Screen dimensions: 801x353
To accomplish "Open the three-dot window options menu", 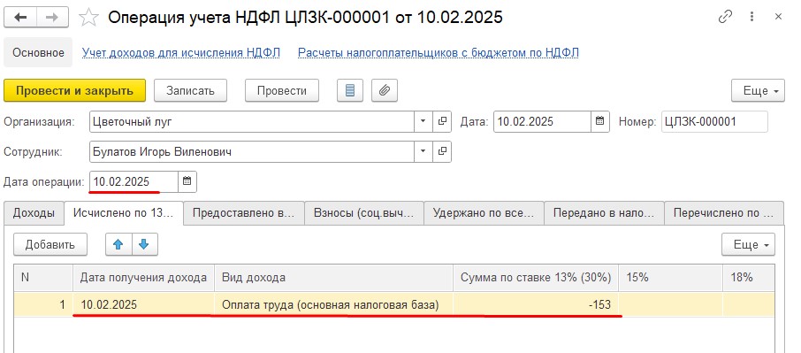I will 752,17.
